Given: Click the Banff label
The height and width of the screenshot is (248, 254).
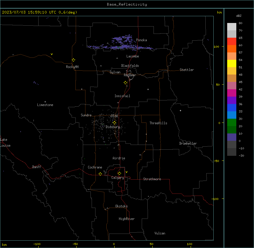Looking at the screenshot, I should 37,167.
